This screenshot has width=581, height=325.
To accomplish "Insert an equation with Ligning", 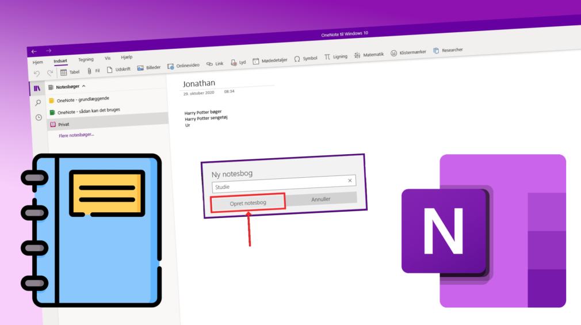I will 336,57.
